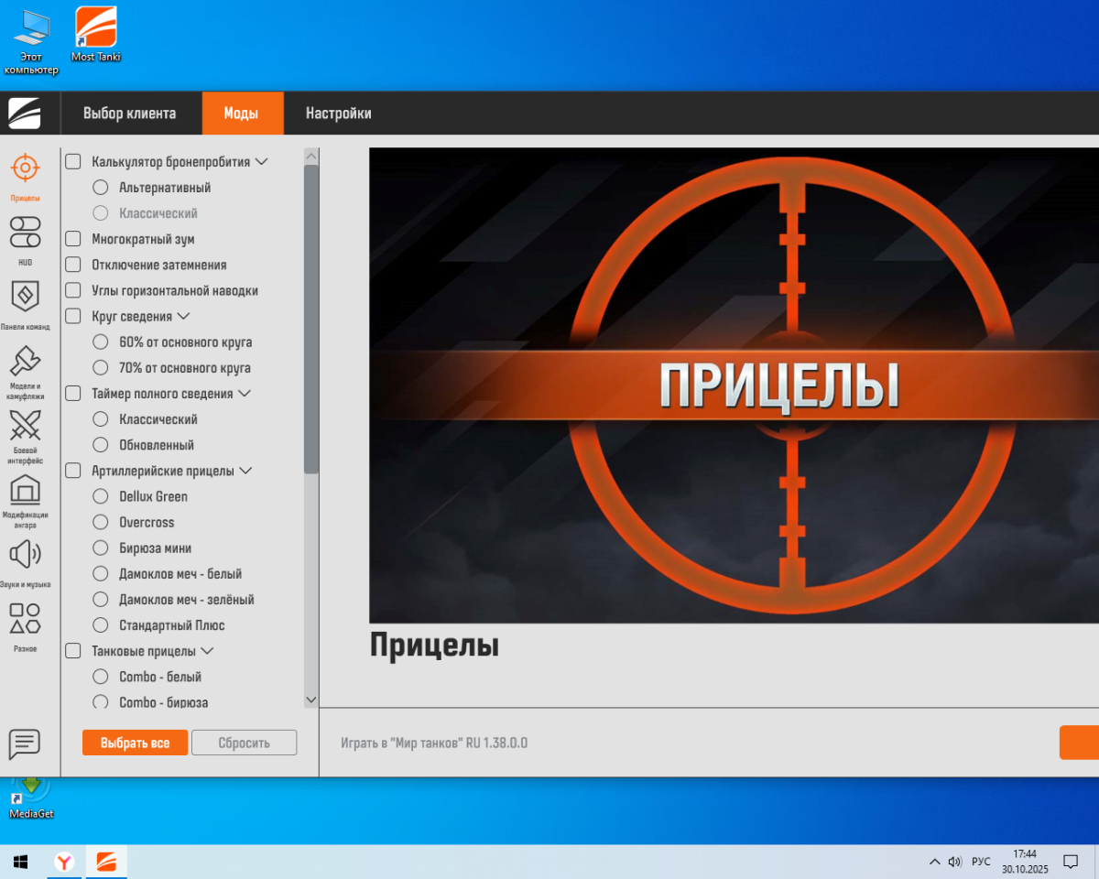This screenshot has width=1099, height=879.
Task: Toggle the Танковые прицелы chevron
Action: (207, 651)
